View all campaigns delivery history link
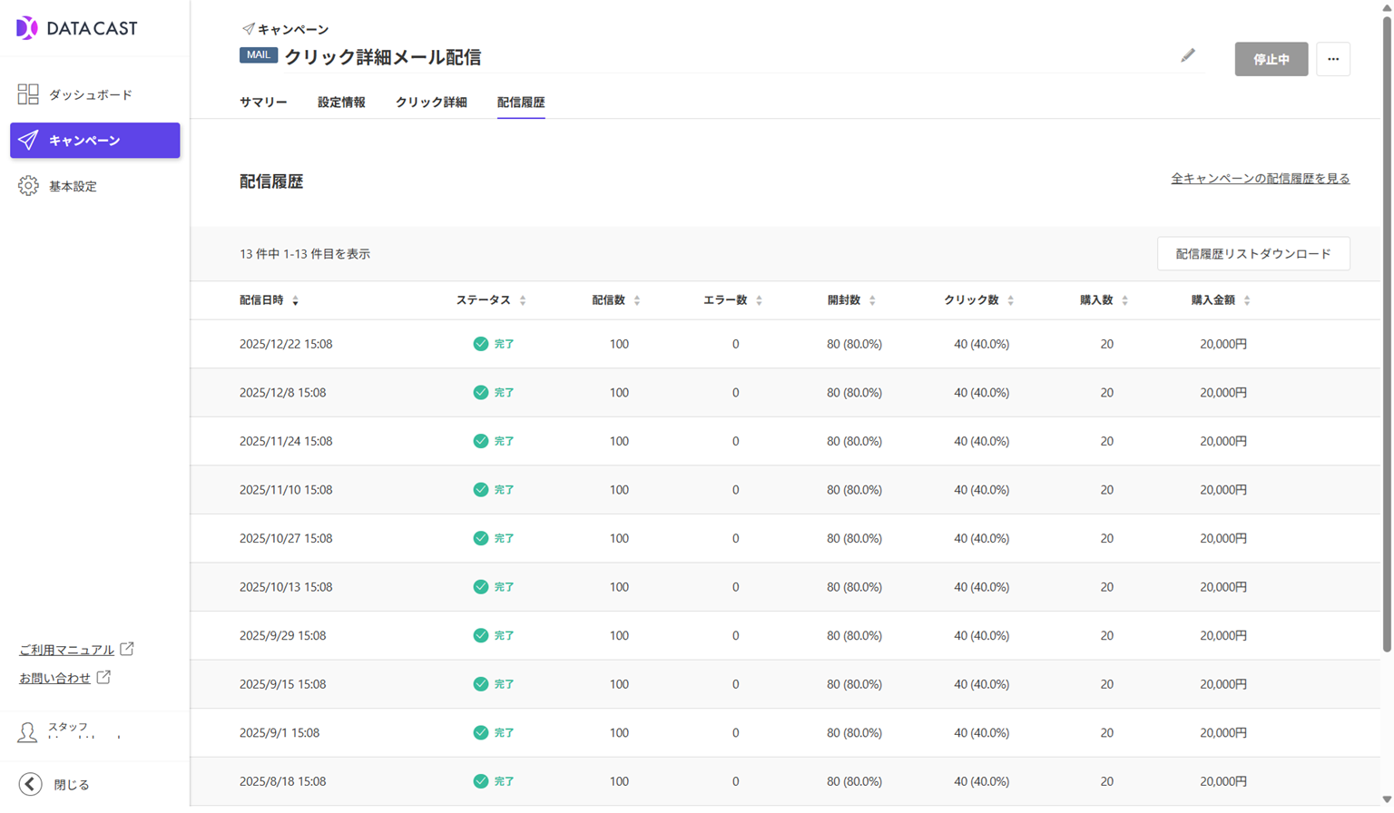The height and width of the screenshot is (813, 1394). [1260, 179]
